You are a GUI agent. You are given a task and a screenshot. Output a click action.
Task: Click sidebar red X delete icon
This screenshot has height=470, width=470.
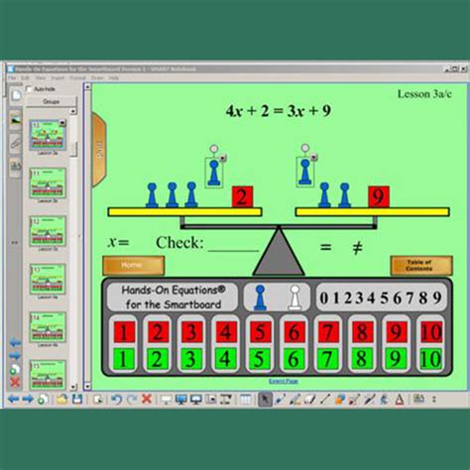coord(15,383)
